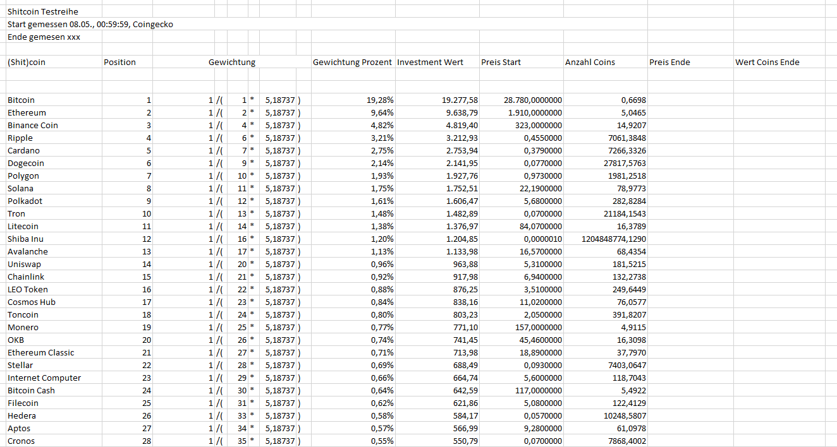Click the start price '0,9730000'
The height and width of the screenshot is (447, 837).
[521, 176]
